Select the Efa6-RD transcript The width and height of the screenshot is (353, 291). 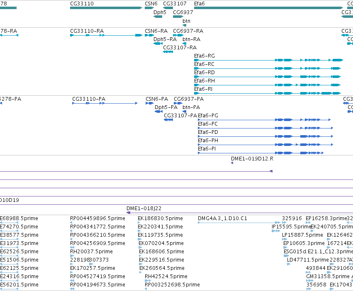coord(267,77)
